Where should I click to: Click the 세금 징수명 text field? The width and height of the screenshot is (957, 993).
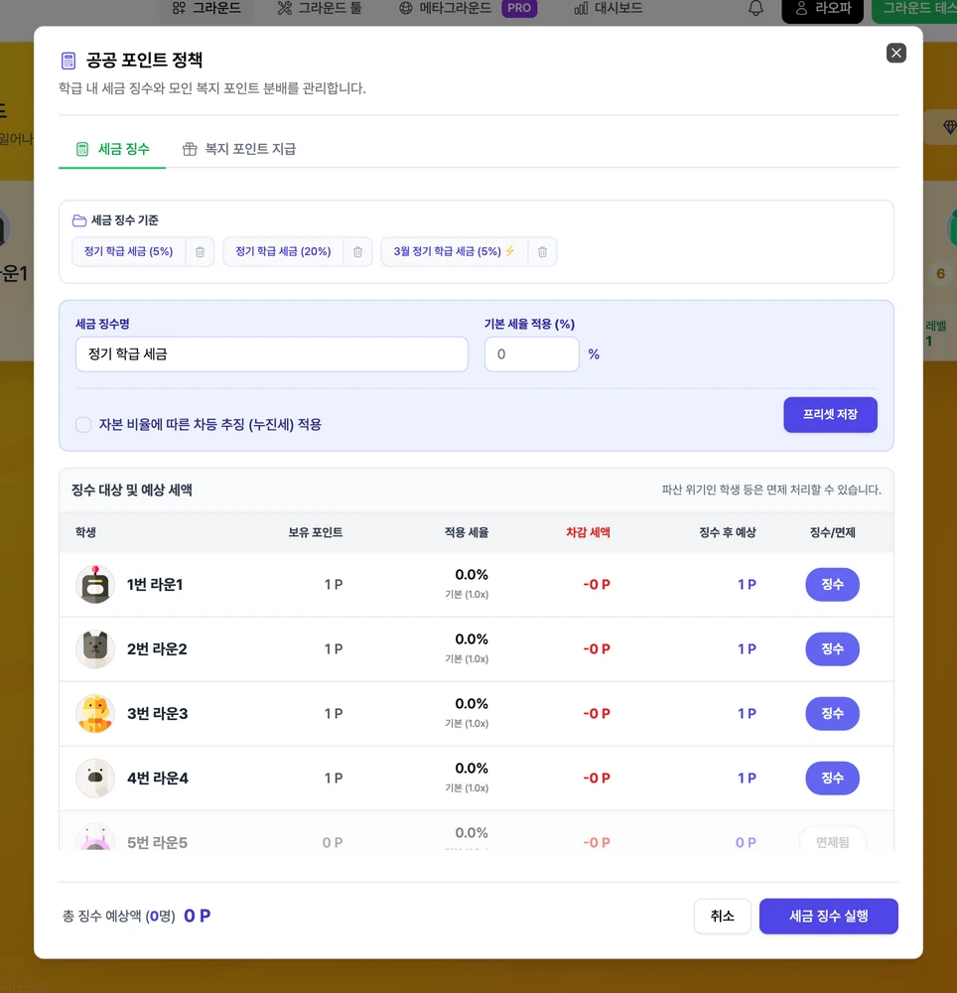tap(271, 355)
